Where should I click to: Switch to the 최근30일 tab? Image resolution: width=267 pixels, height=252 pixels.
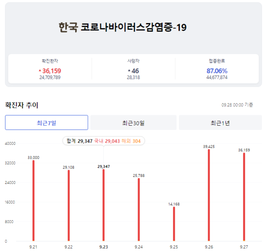point(133,123)
